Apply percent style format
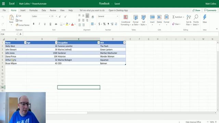 tap(104, 24)
